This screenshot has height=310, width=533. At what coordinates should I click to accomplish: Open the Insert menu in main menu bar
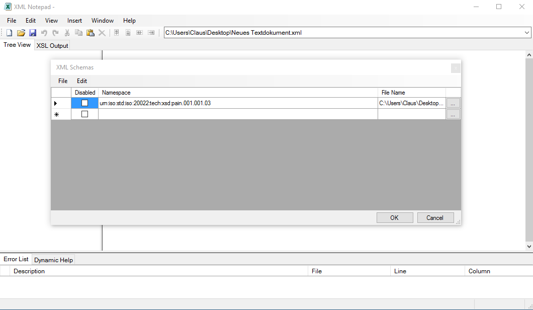74,21
